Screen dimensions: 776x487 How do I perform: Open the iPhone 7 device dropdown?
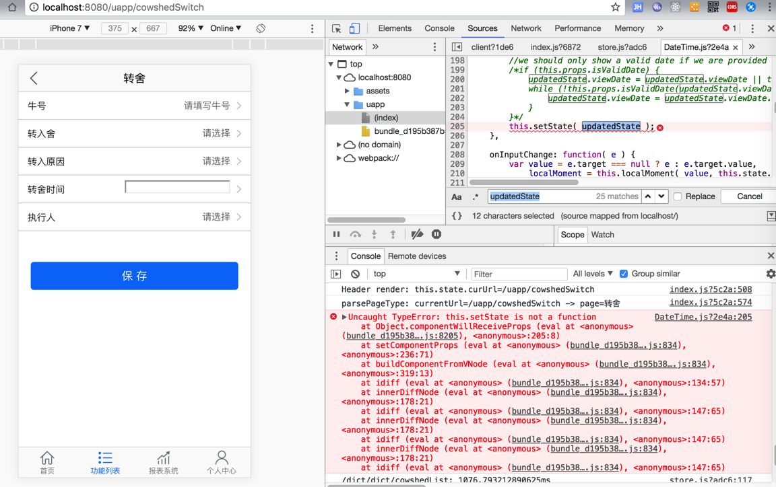(x=69, y=28)
